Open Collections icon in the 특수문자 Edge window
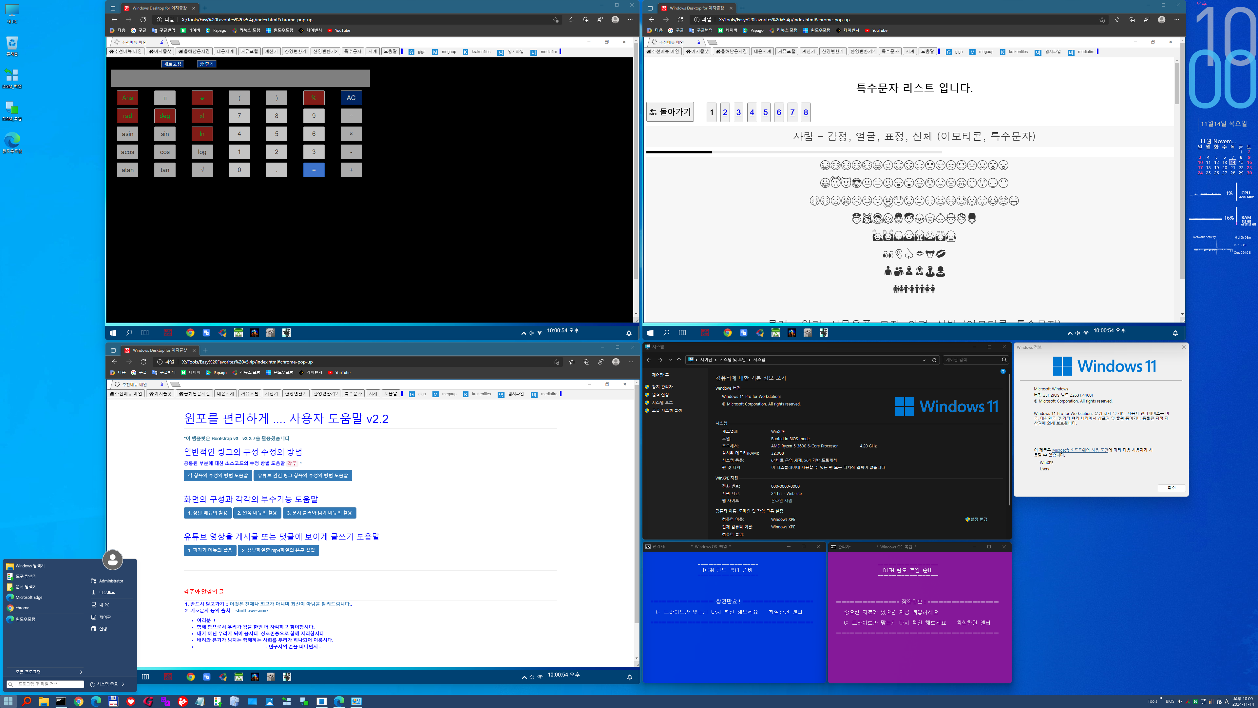The height and width of the screenshot is (708, 1258). 1132,20
